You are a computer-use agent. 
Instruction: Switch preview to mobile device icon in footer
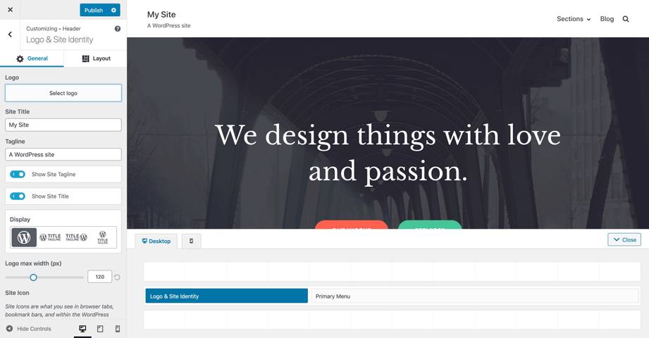point(118,329)
